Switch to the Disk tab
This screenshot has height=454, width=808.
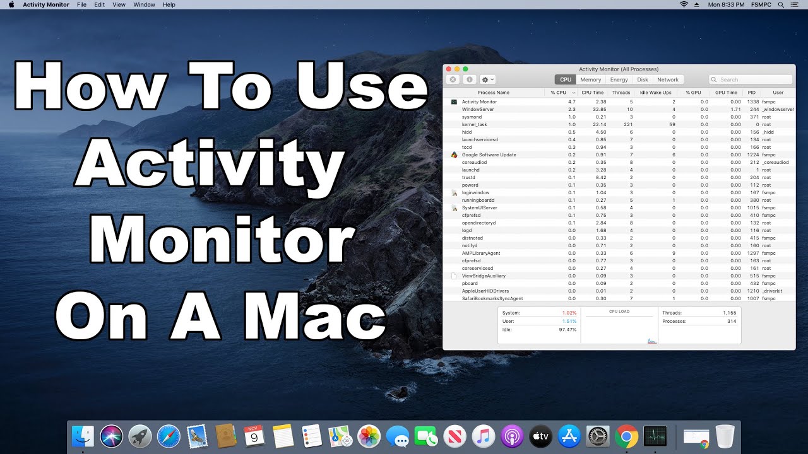(643, 79)
